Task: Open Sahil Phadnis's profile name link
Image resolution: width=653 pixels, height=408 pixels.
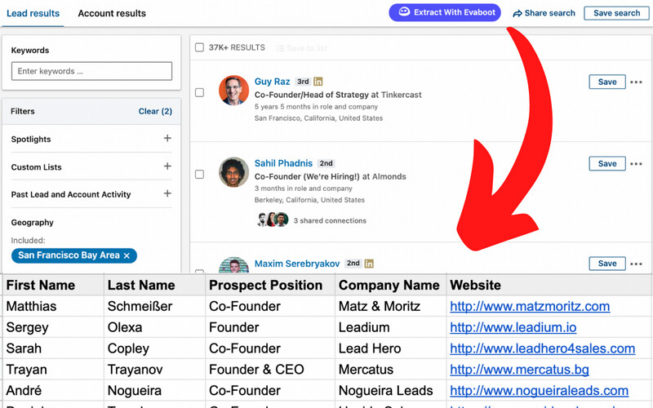Action: [283, 163]
